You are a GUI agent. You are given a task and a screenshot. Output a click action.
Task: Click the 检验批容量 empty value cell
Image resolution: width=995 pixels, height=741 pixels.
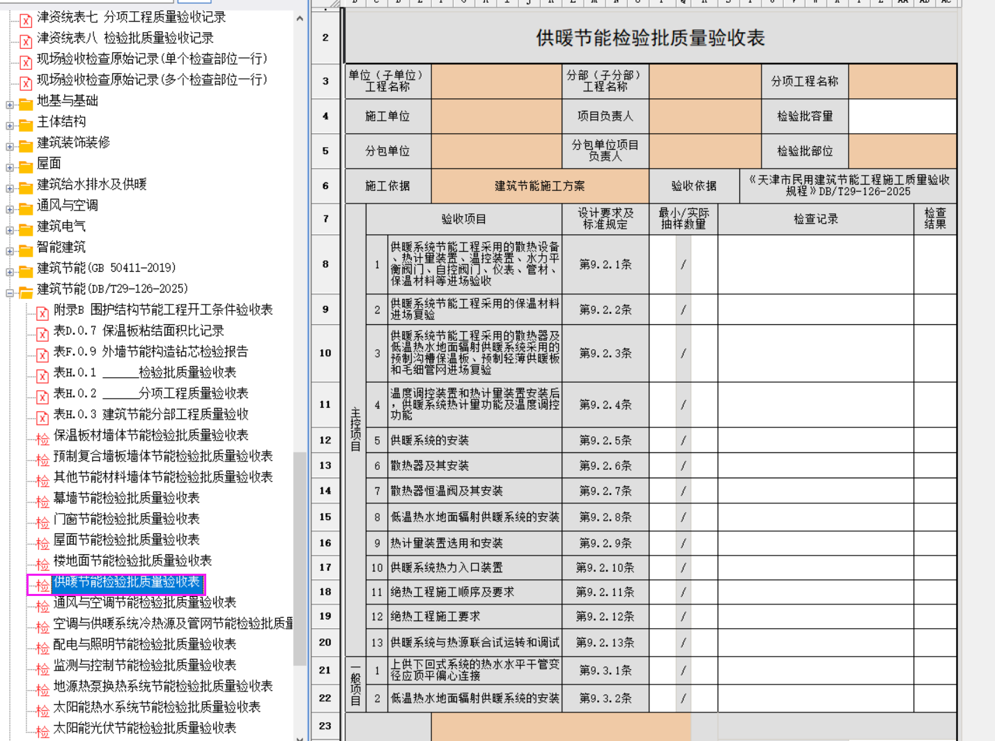(x=902, y=116)
